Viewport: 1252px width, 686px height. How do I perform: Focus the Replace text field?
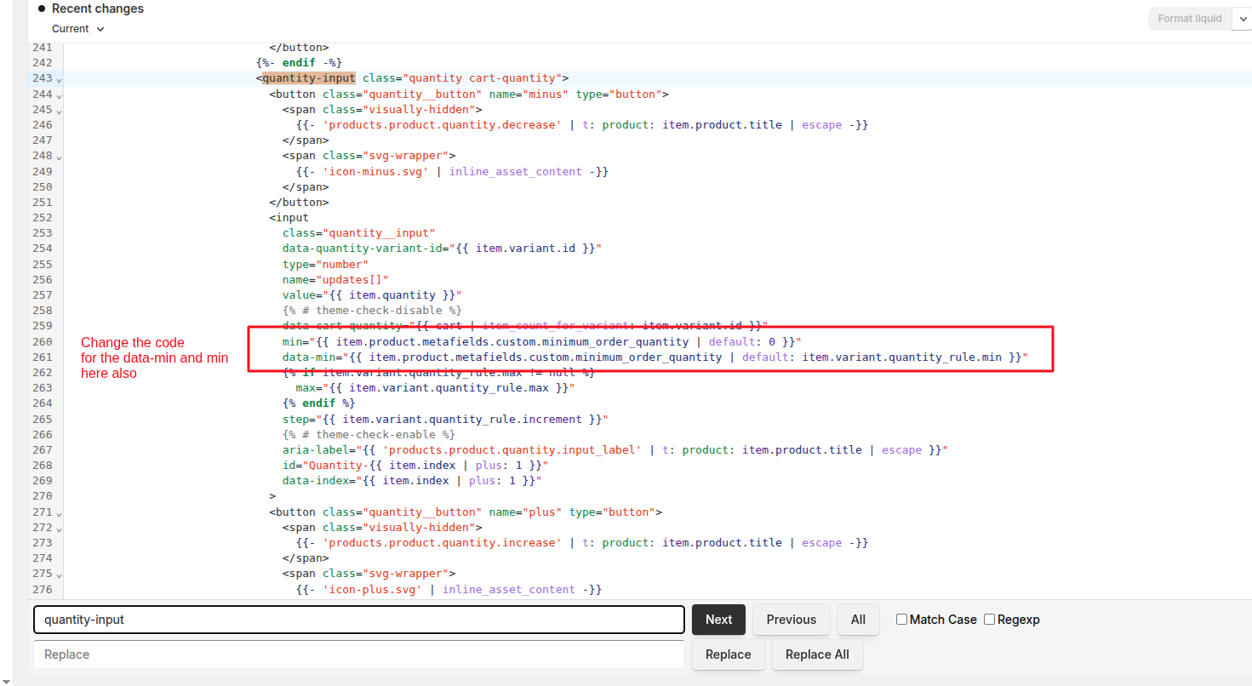[x=358, y=655]
